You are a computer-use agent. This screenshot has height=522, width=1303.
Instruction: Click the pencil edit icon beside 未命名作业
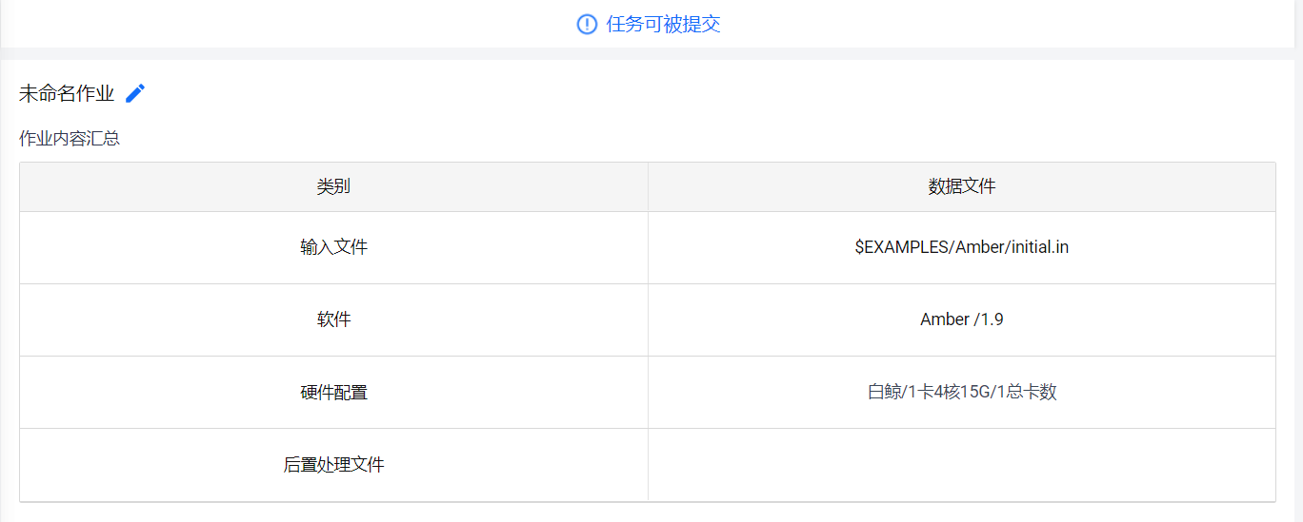point(135,93)
